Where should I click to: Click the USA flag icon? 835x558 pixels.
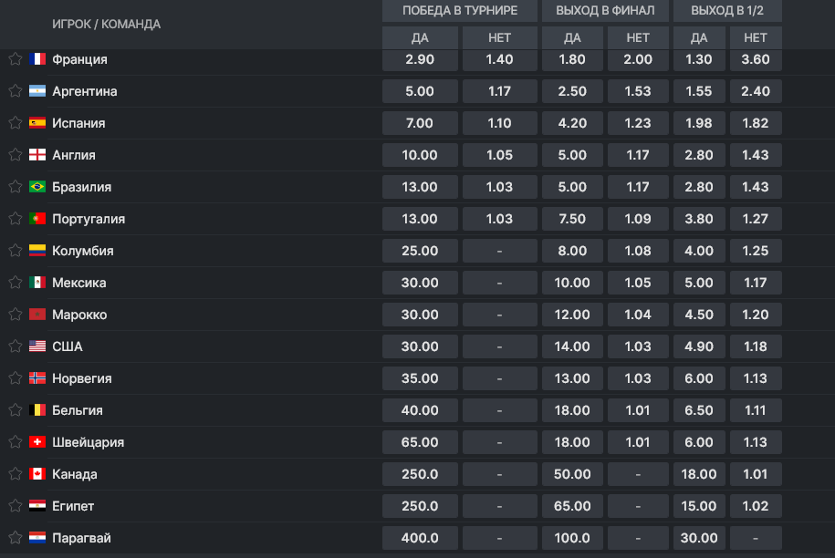coord(37,346)
